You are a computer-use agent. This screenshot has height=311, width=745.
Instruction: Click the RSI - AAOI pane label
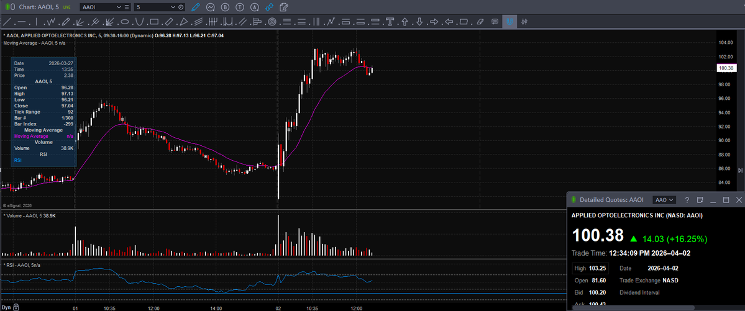pos(22,265)
